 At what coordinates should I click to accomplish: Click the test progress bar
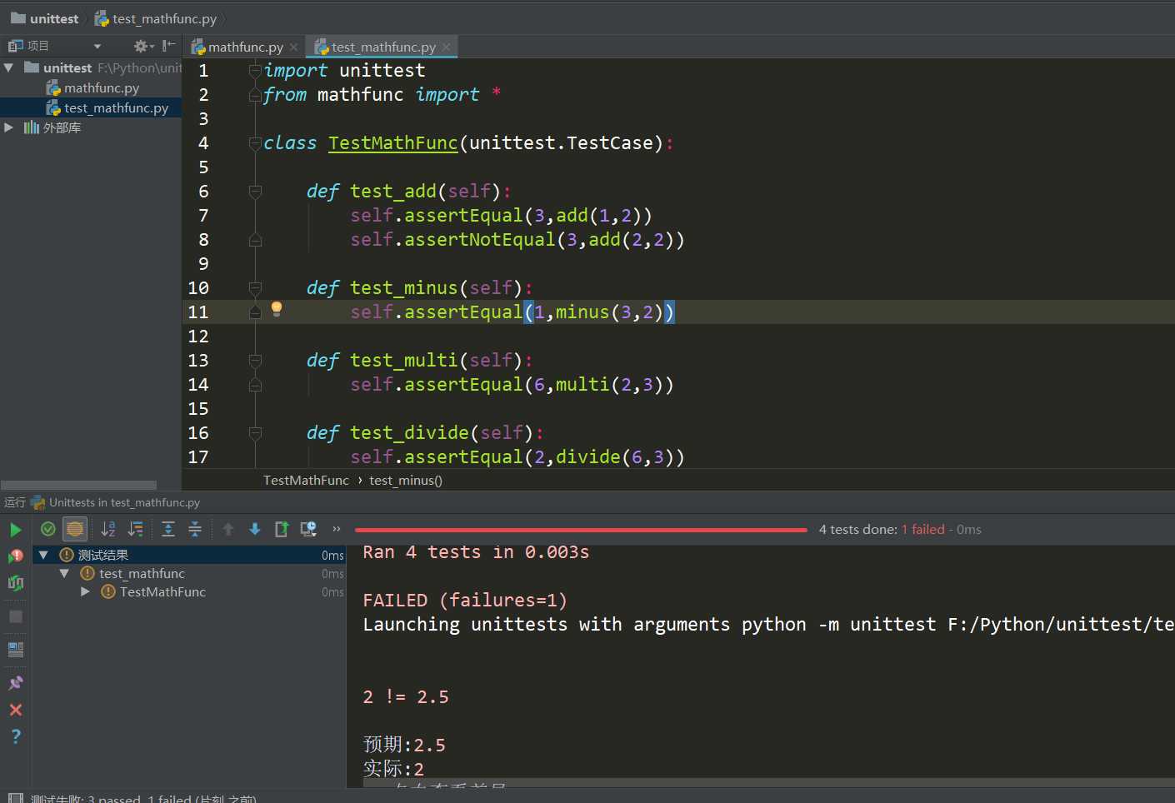[x=581, y=530]
